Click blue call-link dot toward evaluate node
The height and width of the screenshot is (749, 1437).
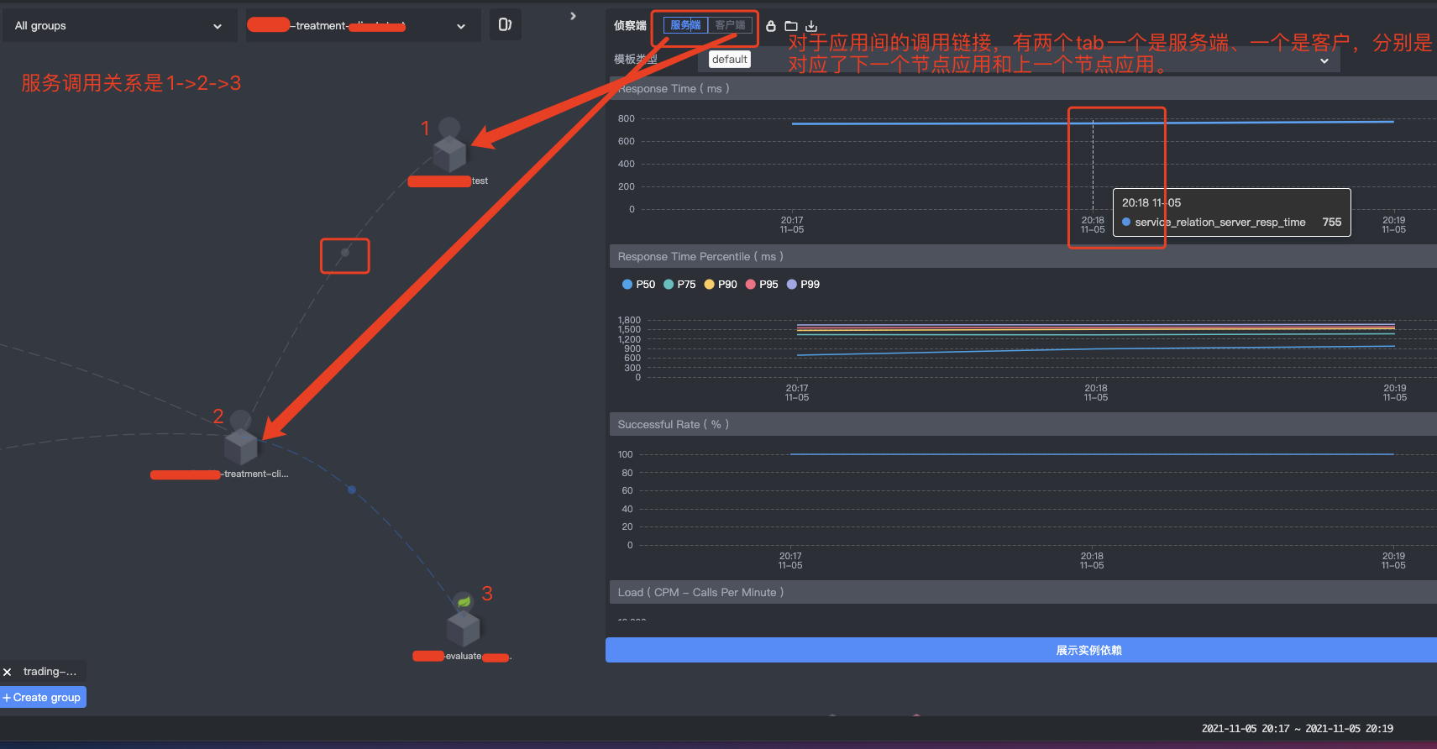(351, 490)
